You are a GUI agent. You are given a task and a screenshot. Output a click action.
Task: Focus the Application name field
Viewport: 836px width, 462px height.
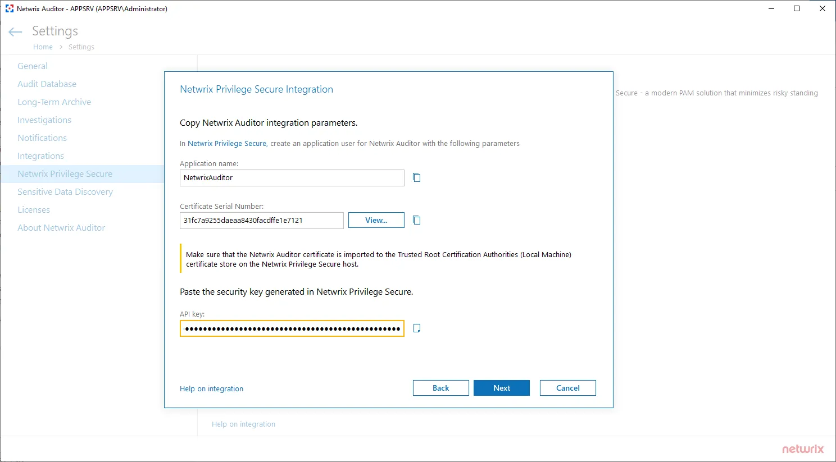tap(292, 178)
